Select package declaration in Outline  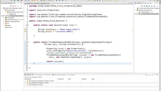[149, 8]
